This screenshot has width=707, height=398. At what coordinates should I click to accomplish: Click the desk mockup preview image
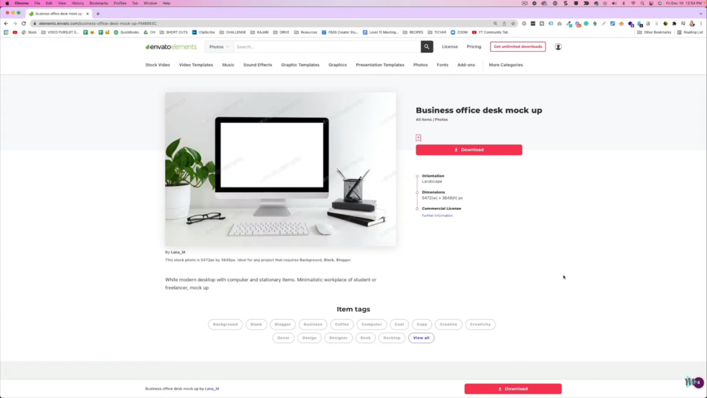tap(280, 169)
